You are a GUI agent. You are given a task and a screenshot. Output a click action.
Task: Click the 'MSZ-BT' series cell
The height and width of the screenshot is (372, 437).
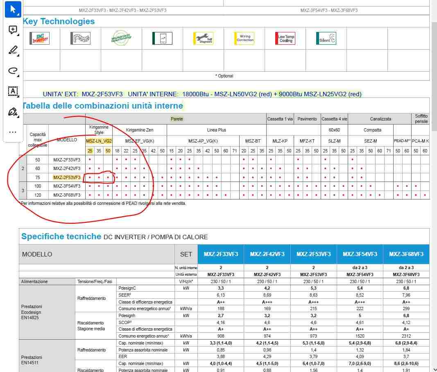pos(253,141)
